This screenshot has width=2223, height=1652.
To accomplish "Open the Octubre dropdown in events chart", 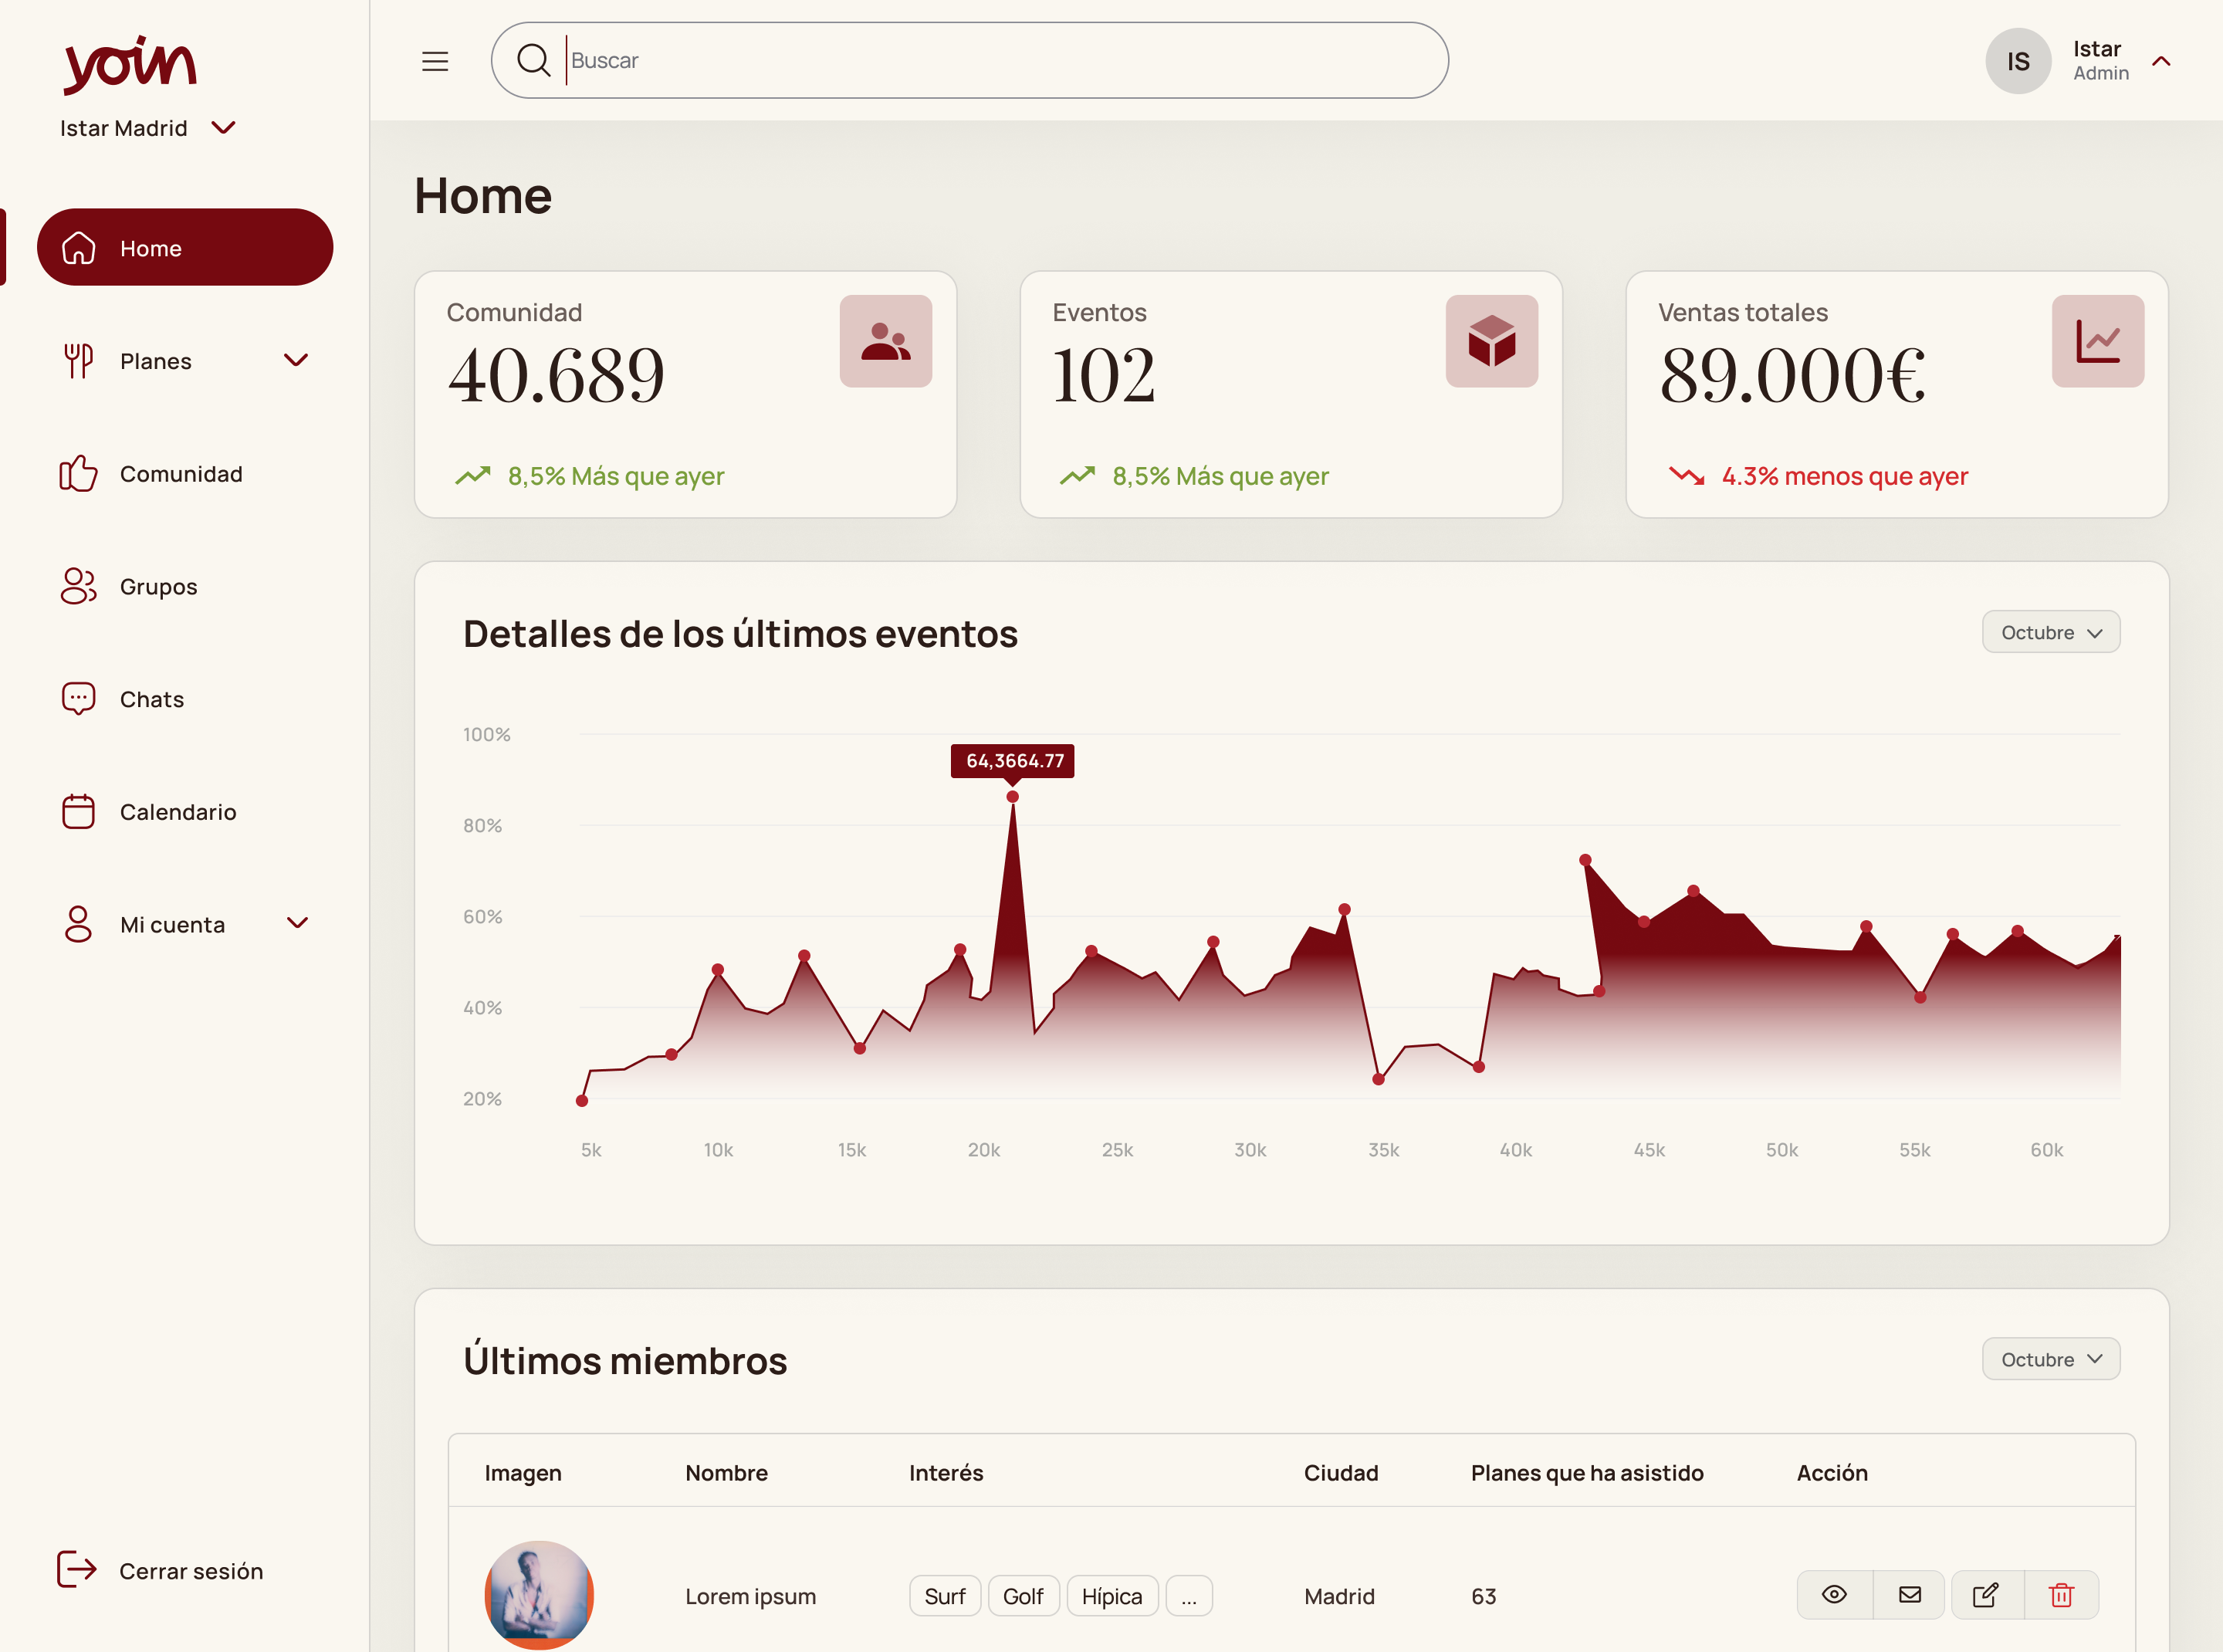I will (2050, 632).
